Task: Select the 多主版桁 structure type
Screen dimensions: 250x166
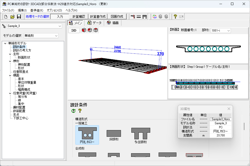Action: pyautogui.click(x=141, y=136)
